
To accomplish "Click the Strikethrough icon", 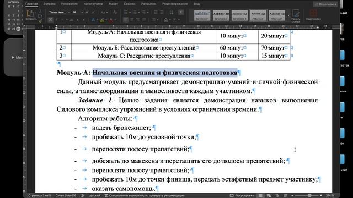I will [x=72, y=20].
